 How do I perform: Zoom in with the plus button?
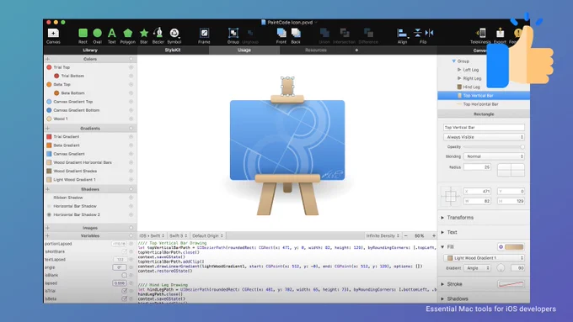point(434,236)
